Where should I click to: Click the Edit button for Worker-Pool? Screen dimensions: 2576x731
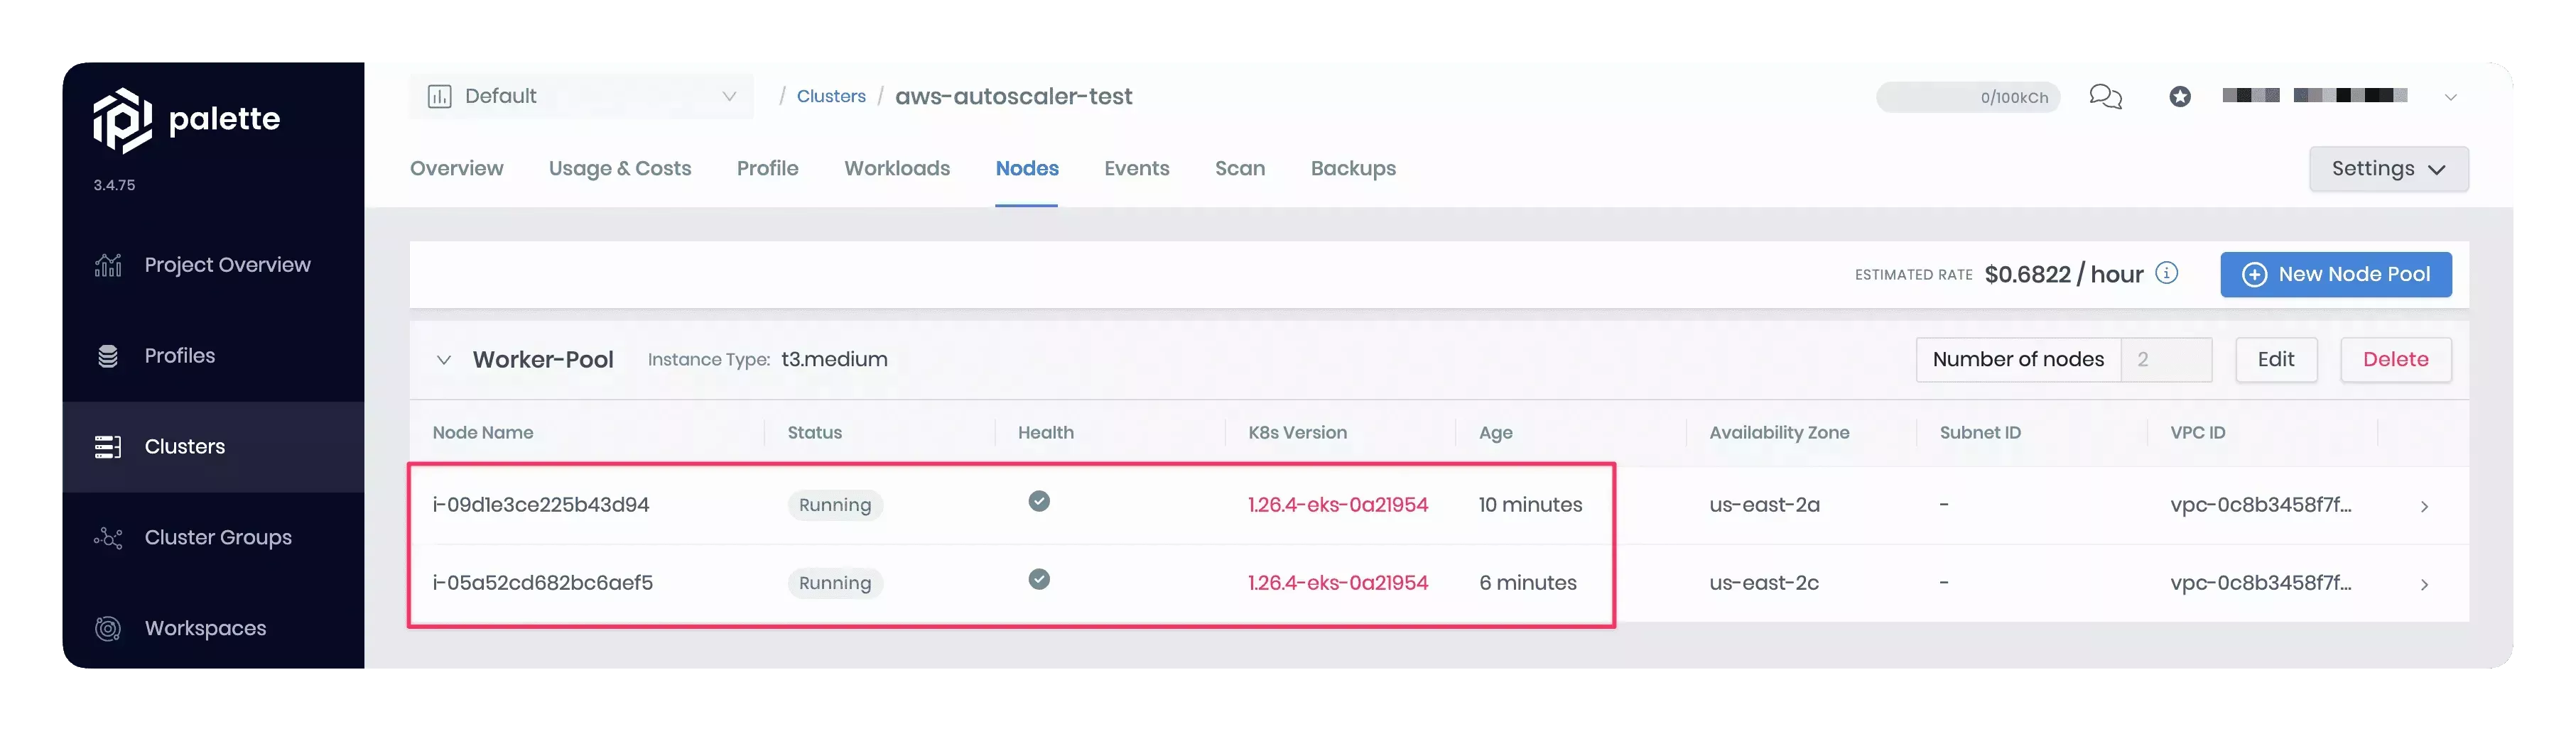(2276, 360)
